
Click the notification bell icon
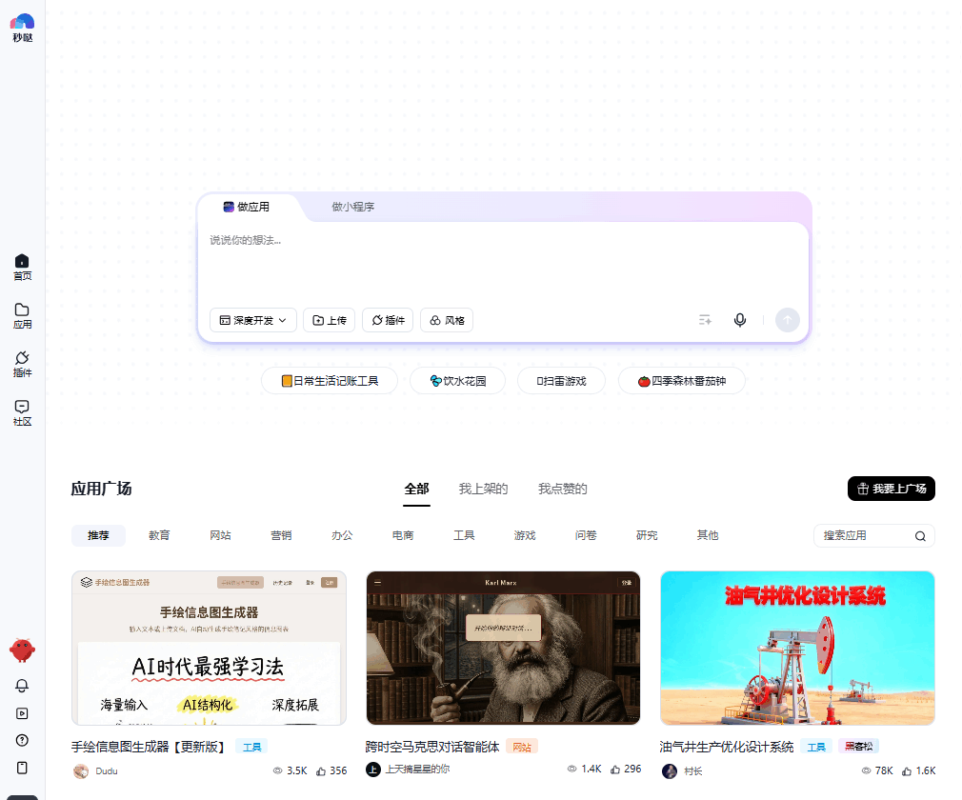click(x=22, y=686)
